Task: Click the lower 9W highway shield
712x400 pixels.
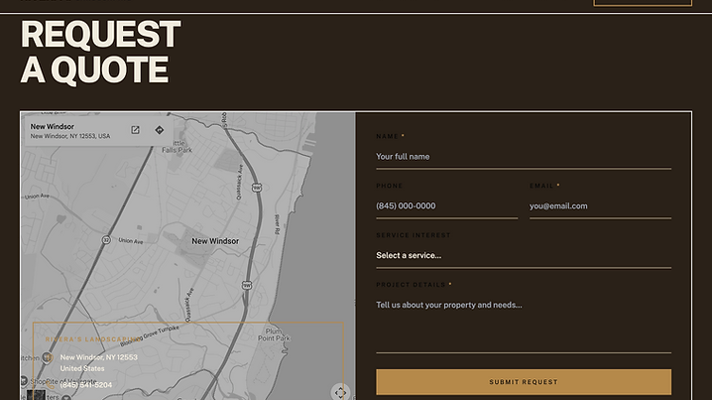Action: point(247,285)
